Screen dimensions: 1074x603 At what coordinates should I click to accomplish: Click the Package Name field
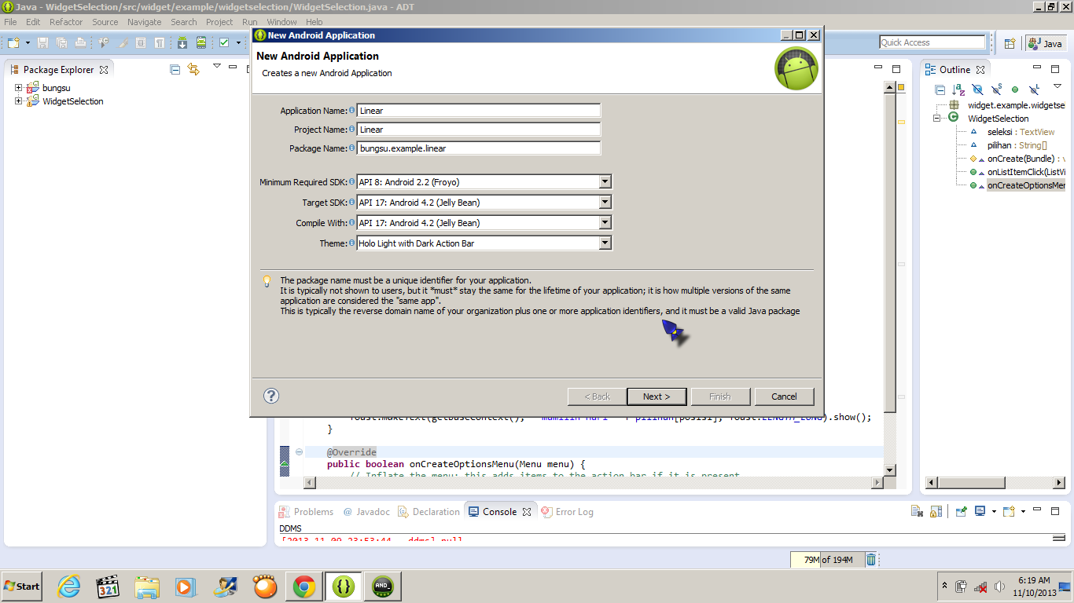[479, 148]
